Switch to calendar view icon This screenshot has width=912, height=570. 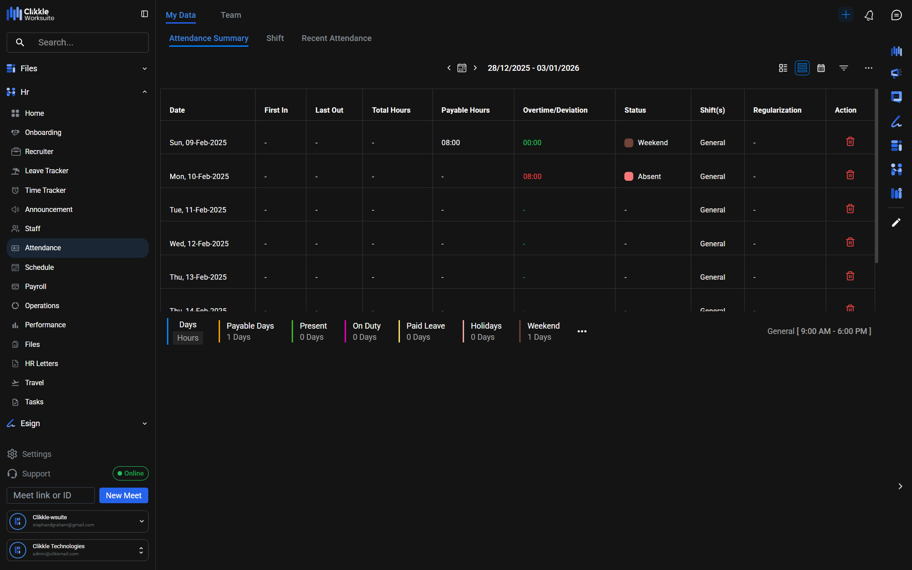[821, 68]
